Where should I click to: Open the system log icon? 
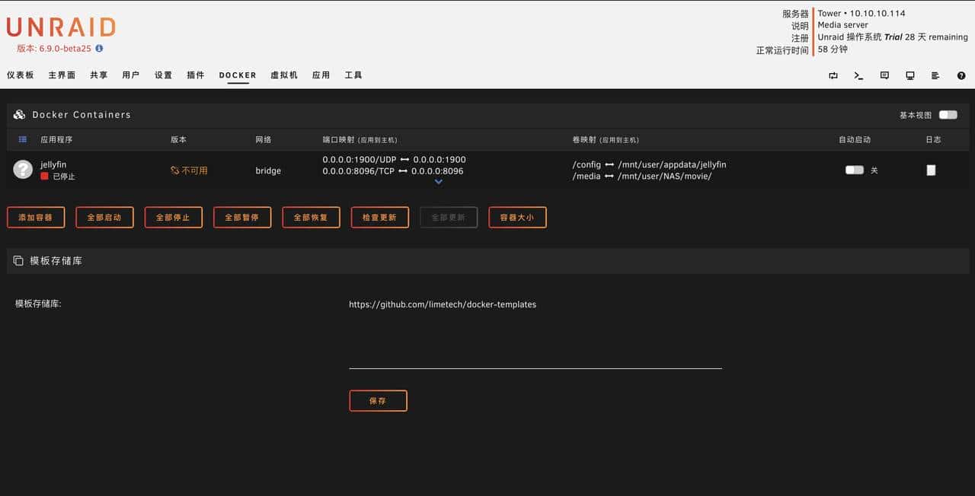pos(935,75)
